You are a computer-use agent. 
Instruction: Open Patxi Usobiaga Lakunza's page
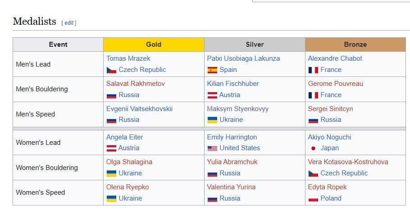tap(243, 58)
